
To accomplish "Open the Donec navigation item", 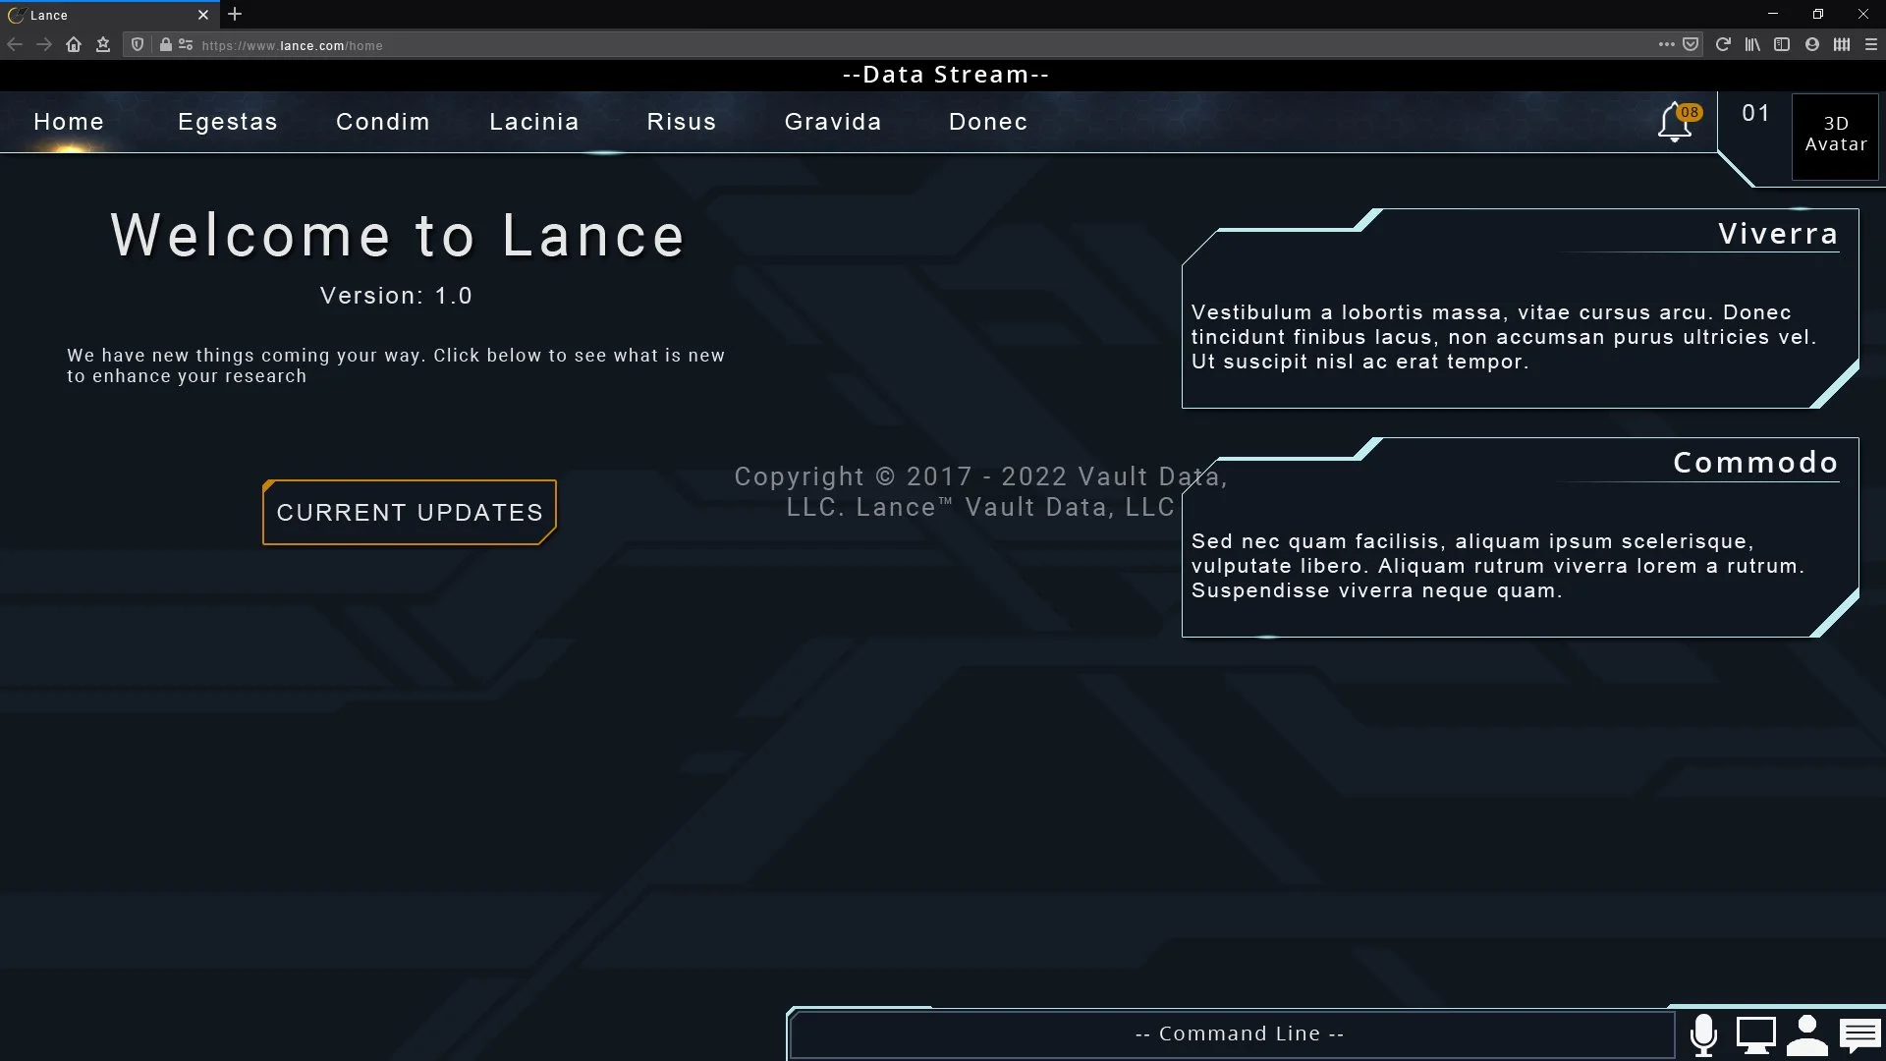I will pyautogui.click(x=988, y=122).
